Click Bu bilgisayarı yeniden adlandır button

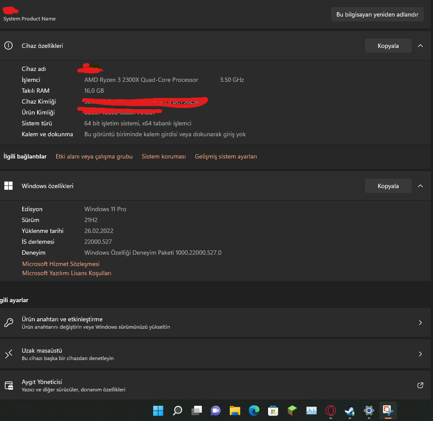377,14
